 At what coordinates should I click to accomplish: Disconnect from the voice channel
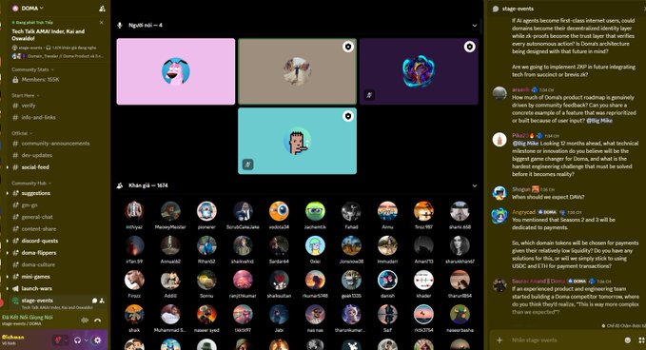tap(98, 321)
